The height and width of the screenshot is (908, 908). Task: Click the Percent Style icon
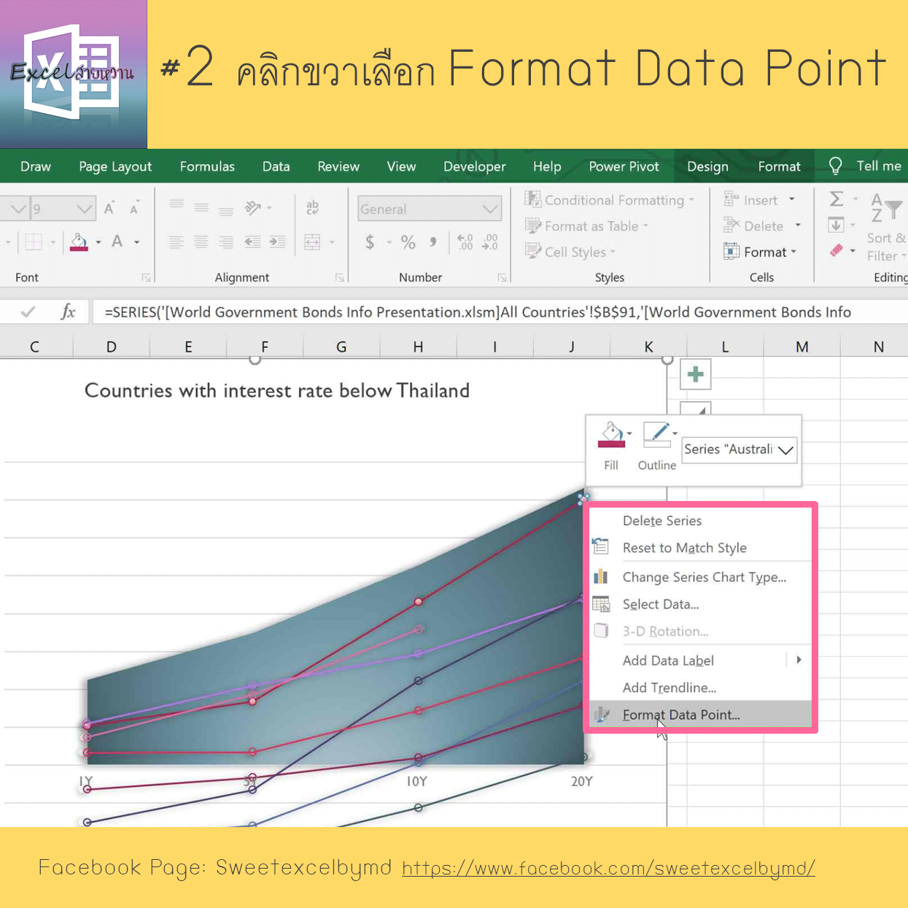[x=408, y=242]
